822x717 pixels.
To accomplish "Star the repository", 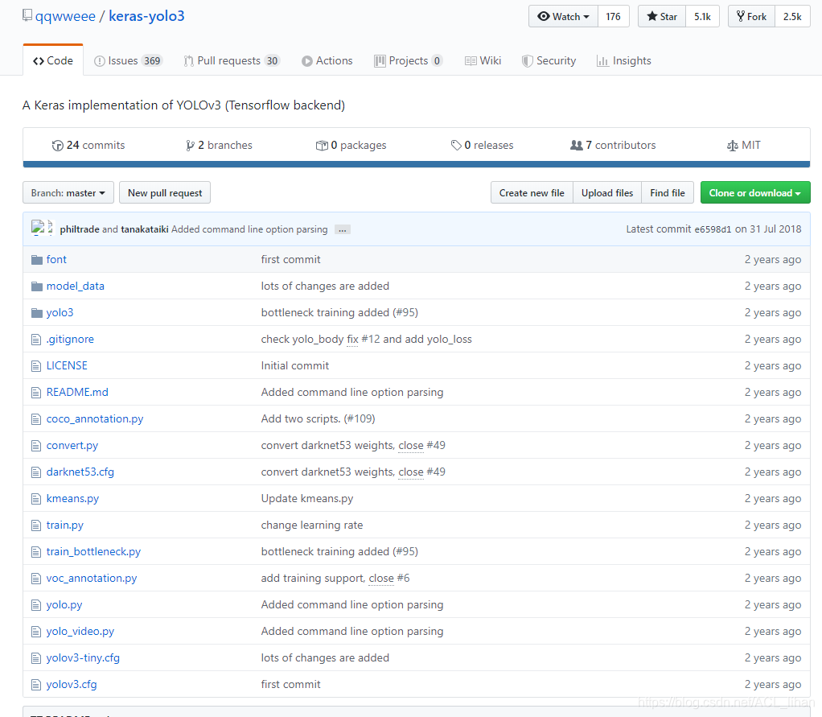I will click(662, 16).
